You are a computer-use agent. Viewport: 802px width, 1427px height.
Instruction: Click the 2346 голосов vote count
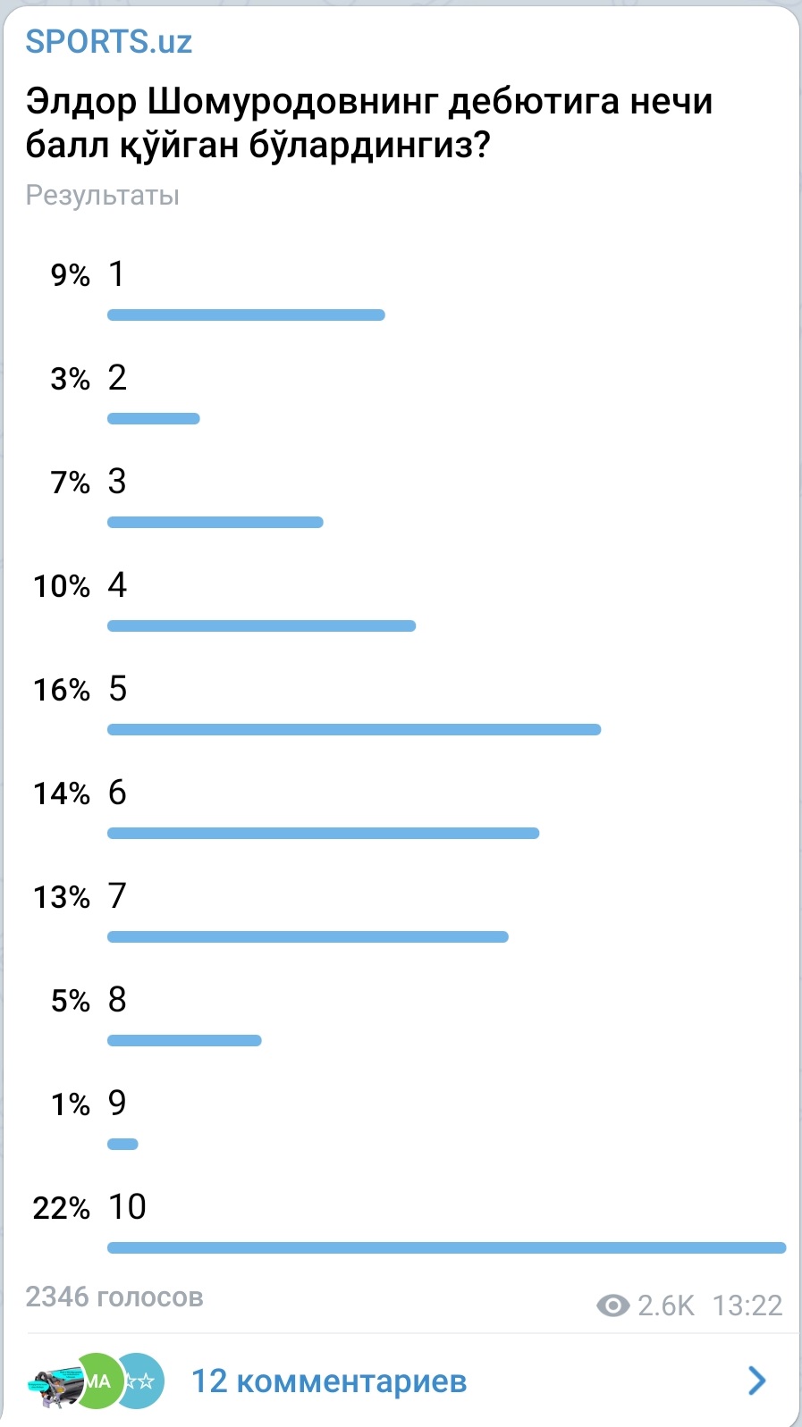pos(114,1297)
